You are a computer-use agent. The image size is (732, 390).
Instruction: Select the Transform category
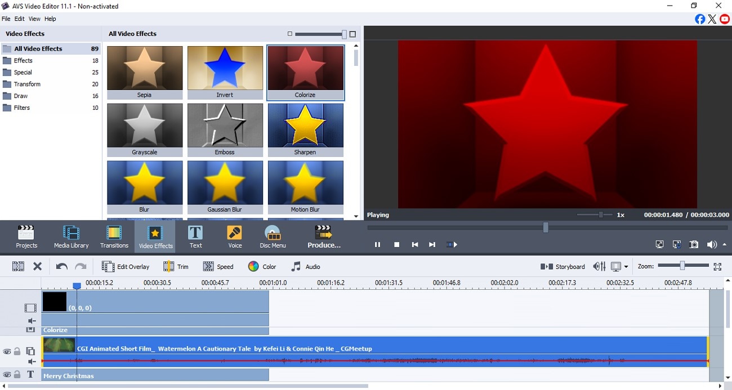(x=51, y=84)
